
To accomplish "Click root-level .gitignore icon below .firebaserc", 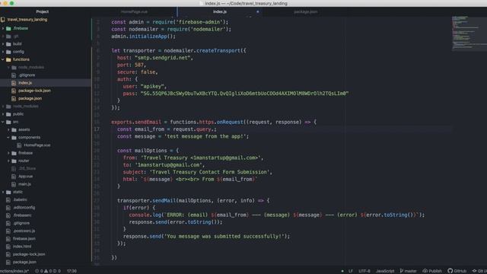I will coord(8,223).
